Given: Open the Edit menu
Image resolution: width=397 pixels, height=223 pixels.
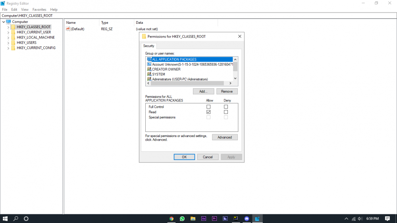Looking at the screenshot, I should [14, 10].
